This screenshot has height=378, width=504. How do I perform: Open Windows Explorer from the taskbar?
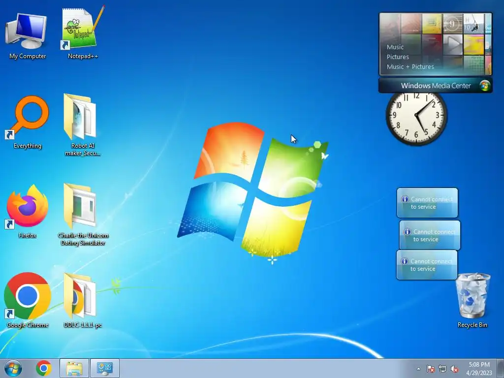point(74,368)
